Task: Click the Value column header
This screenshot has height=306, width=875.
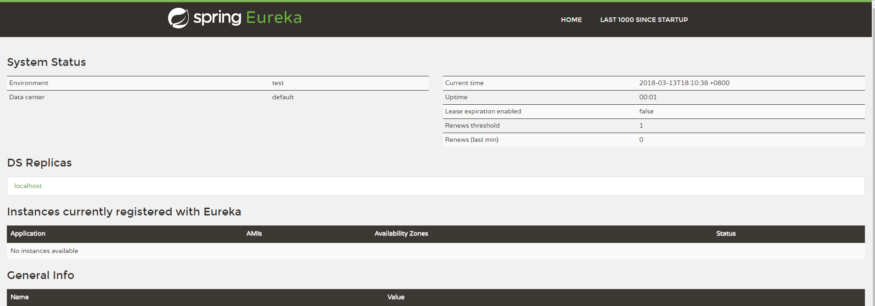Action: click(396, 297)
